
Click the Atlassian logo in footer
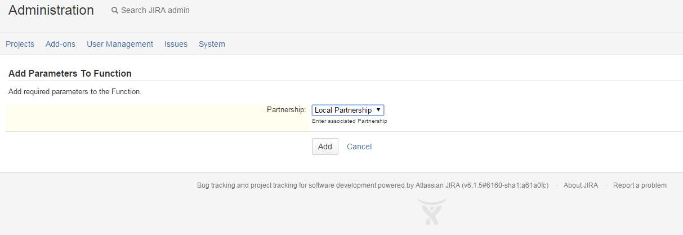coord(432,212)
